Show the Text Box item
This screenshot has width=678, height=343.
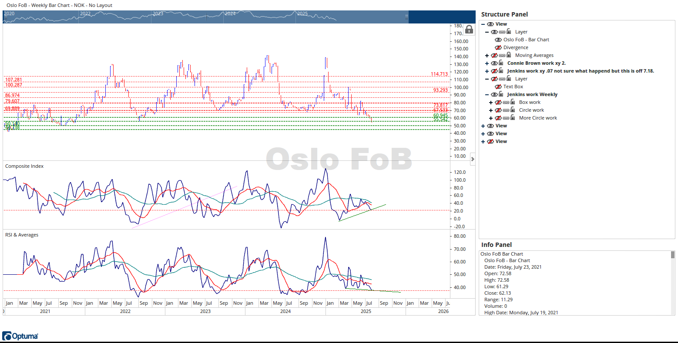pyautogui.click(x=498, y=87)
